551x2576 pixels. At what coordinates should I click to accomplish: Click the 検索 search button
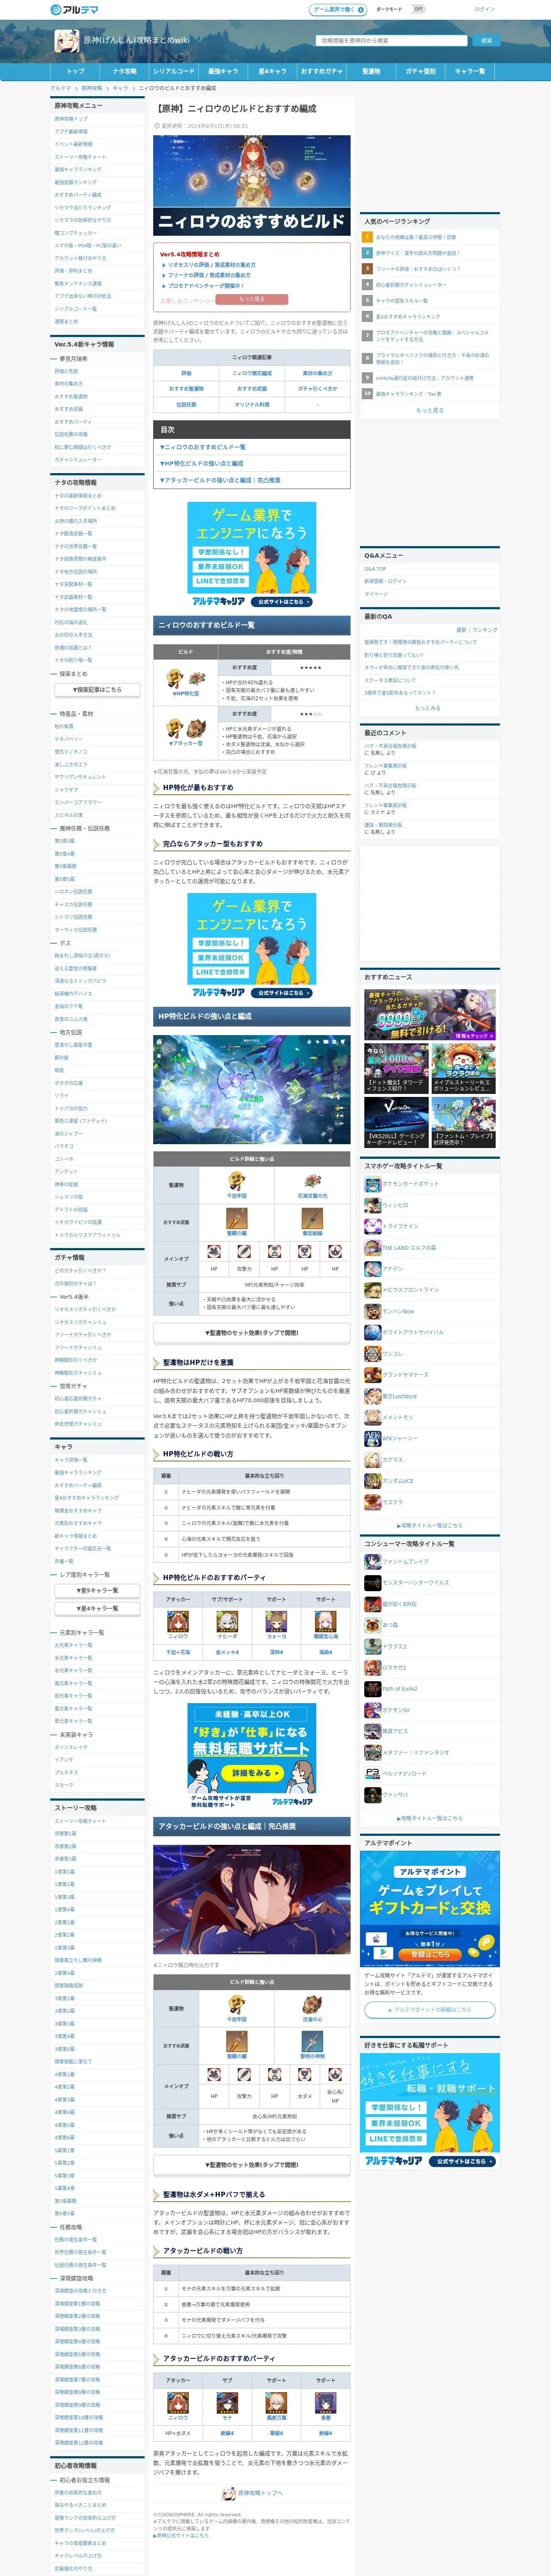pyautogui.click(x=486, y=41)
